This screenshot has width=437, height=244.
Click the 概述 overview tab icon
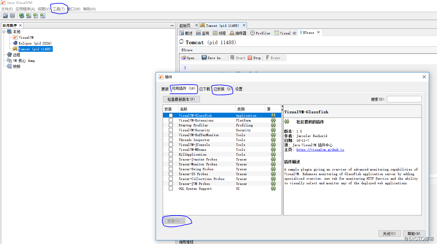(182, 33)
